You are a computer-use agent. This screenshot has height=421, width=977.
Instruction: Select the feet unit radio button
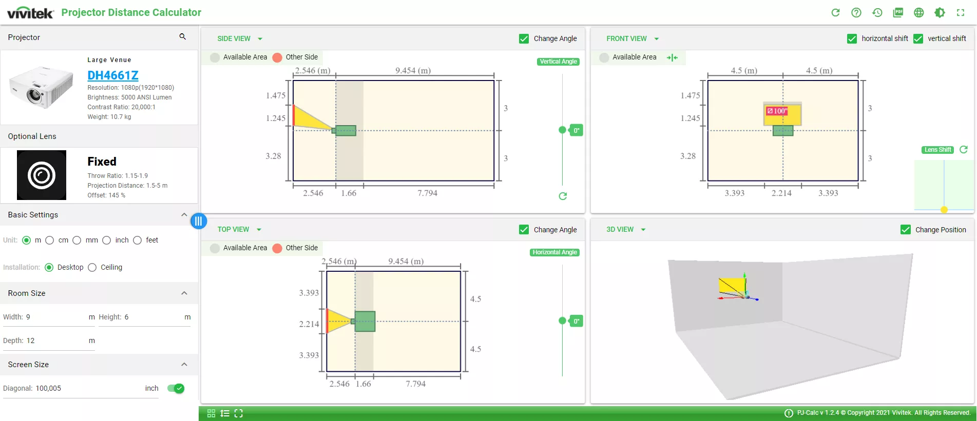coord(138,240)
